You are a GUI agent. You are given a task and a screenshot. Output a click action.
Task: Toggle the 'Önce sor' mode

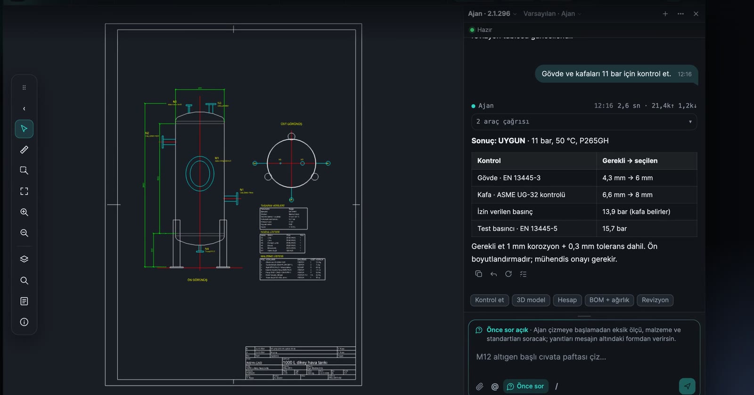(x=526, y=386)
